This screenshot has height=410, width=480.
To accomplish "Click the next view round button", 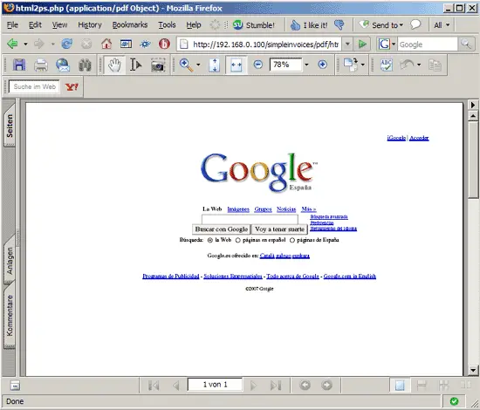I will click(x=326, y=385).
